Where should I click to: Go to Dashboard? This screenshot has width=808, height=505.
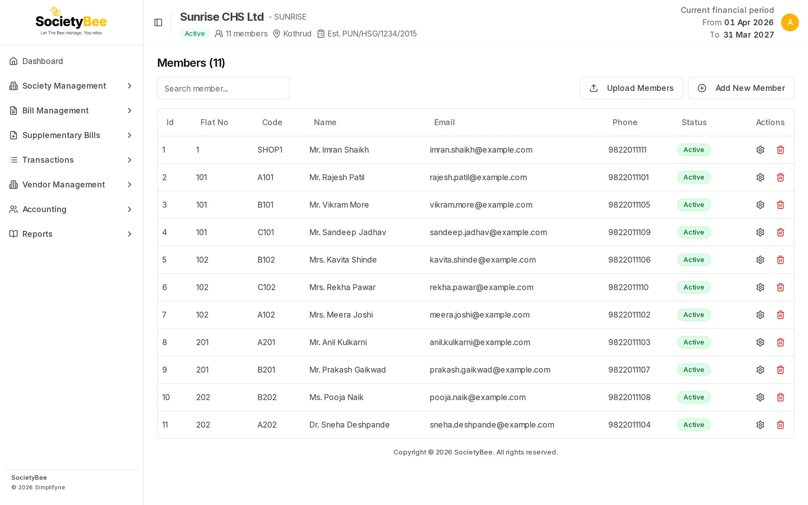click(x=71, y=61)
